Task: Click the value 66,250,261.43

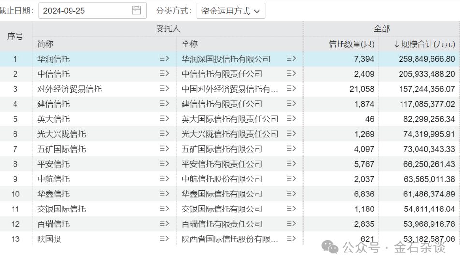Action: [429, 164]
